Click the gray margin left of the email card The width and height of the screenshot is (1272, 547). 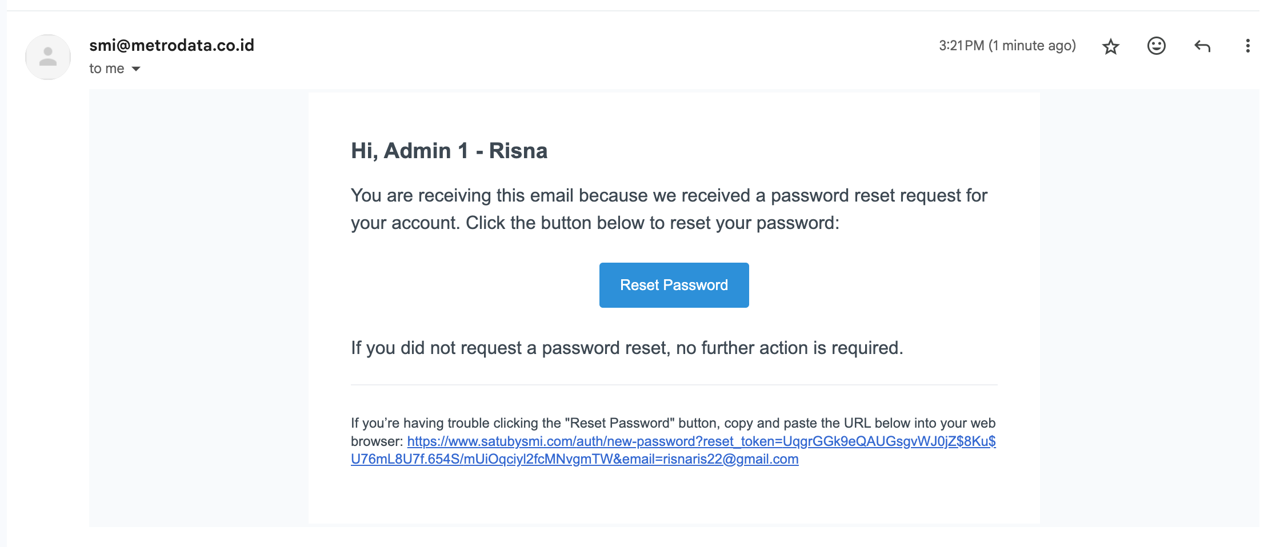pos(198,308)
